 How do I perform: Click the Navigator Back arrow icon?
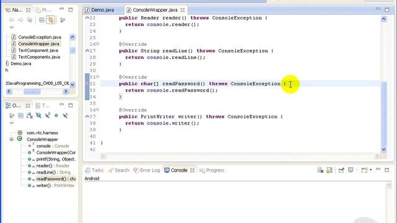tap(12, 20)
